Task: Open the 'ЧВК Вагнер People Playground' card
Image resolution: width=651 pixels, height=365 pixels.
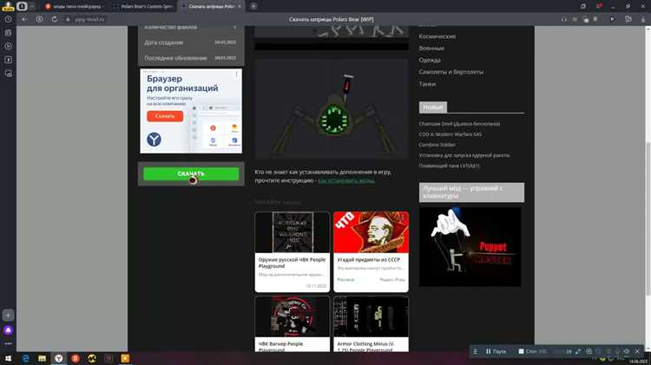Action: [293, 324]
